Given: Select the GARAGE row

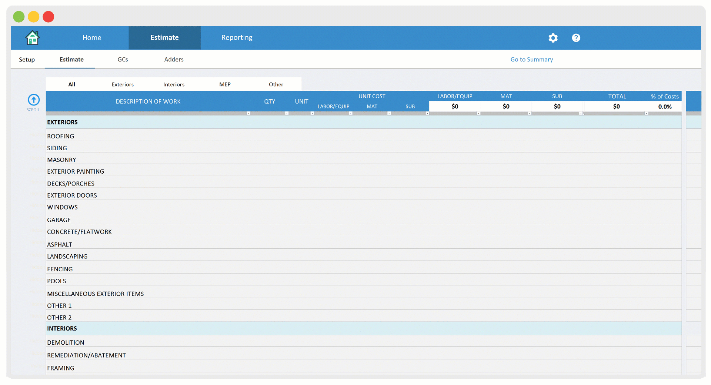Looking at the screenshot, I should (364, 218).
